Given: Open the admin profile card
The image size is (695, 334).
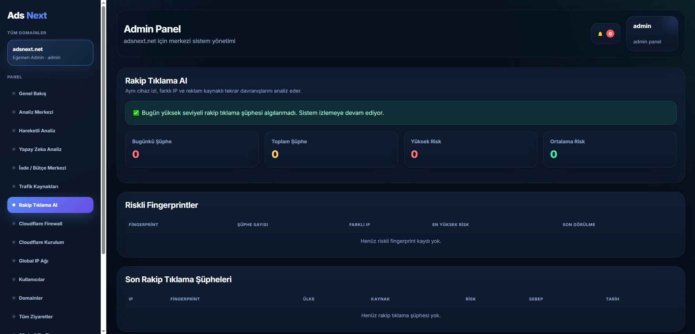Looking at the screenshot, I should [x=652, y=34].
